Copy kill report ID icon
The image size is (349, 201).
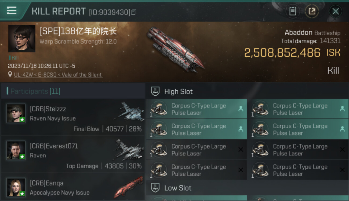134,12
